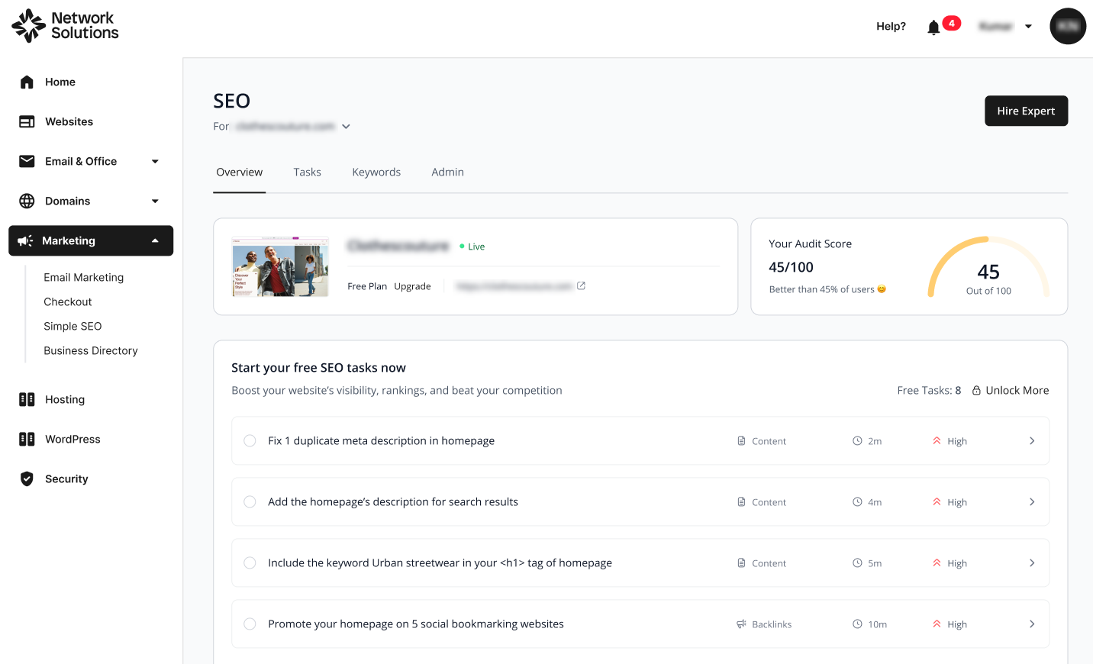
Task: Click High priority icon in social bookmarking row
Action: pos(937,624)
